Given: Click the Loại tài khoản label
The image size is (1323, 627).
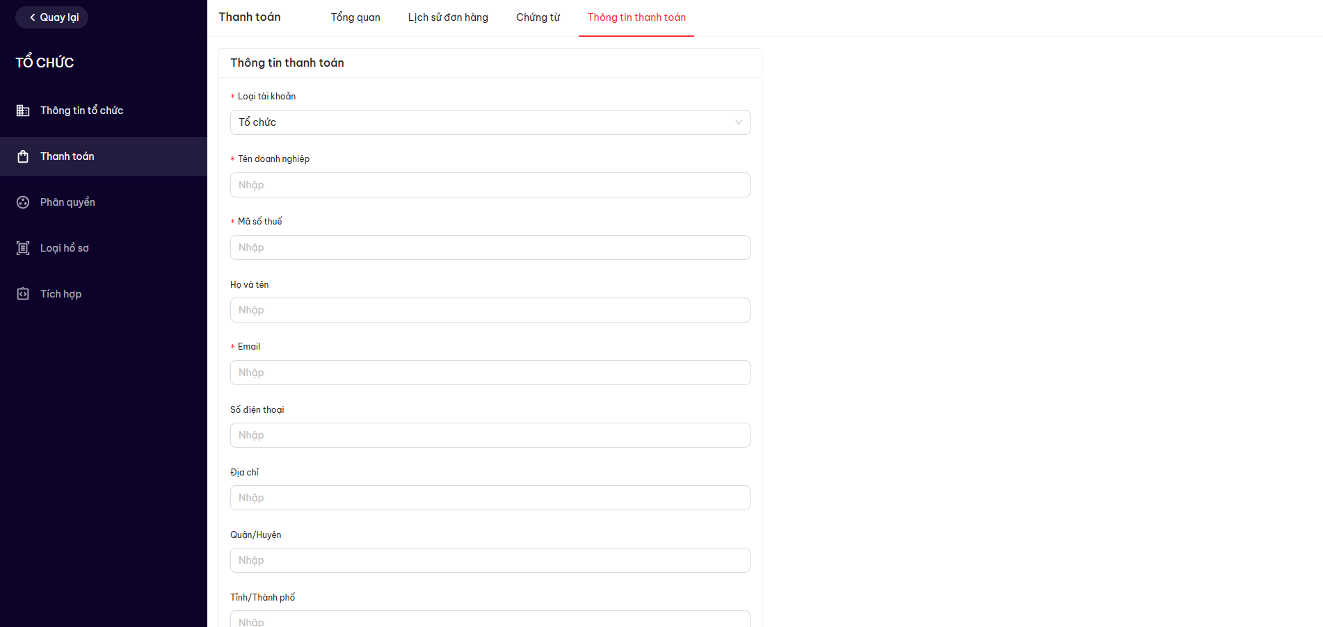Looking at the screenshot, I should click(266, 97).
